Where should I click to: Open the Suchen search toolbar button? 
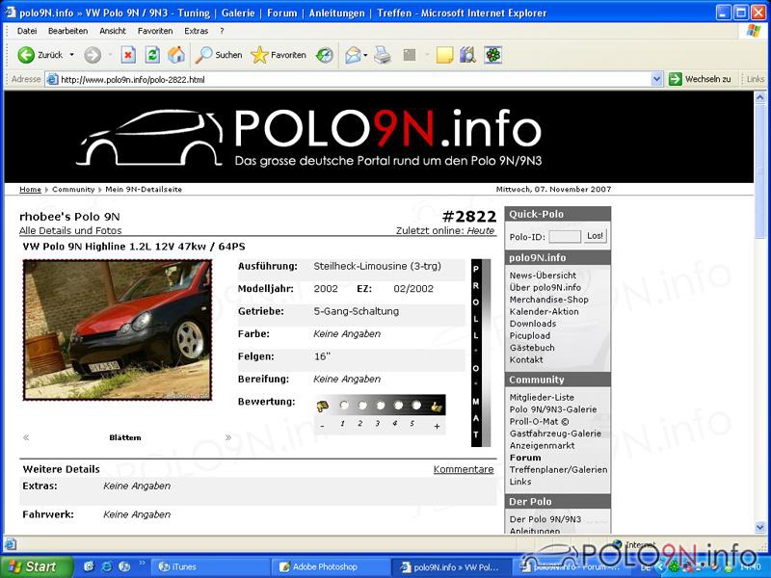(219, 55)
